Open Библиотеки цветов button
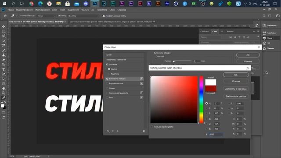 236,97
